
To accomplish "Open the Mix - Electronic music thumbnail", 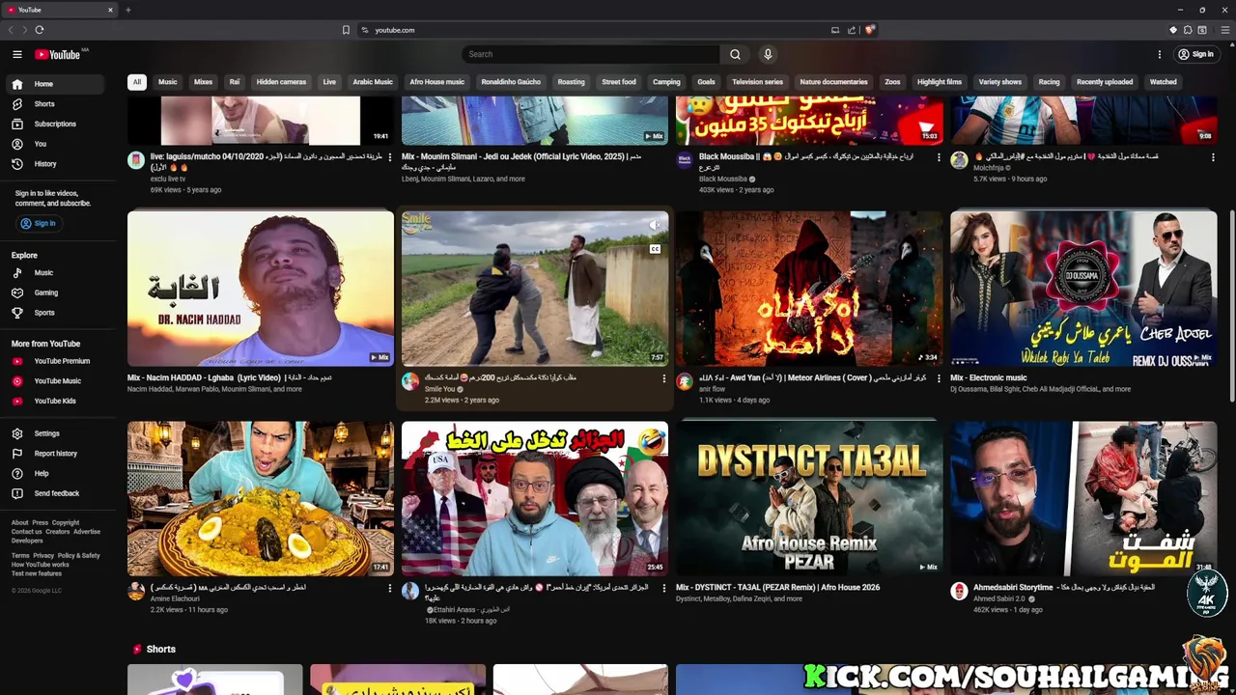I will 1083,288.
